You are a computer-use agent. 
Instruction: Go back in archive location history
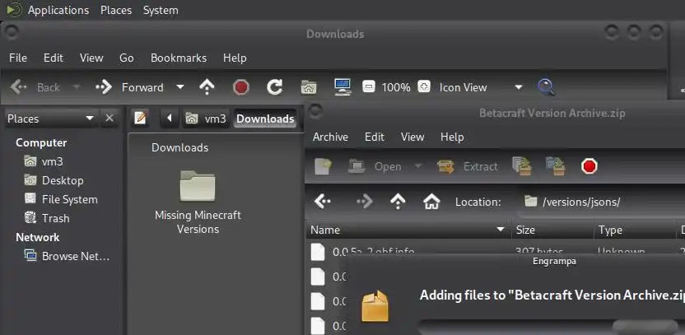(323, 202)
